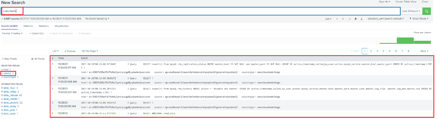The image size is (437, 119).
Task: Select the rightmost green timeline bar
Action: click(422, 42)
